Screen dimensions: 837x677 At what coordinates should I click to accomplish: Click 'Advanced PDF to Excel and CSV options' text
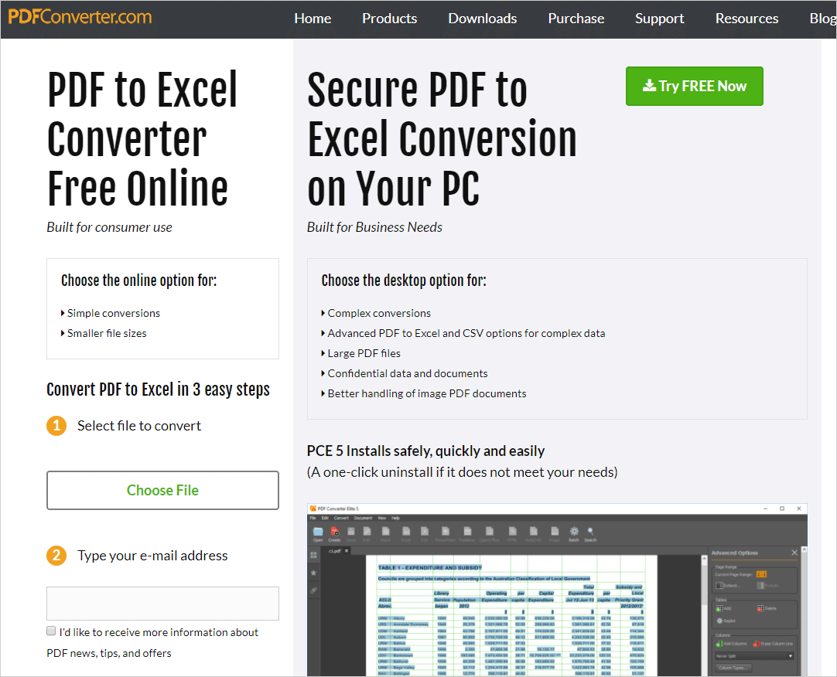click(x=466, y=333)
